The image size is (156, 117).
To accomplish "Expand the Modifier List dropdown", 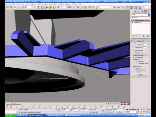I will tap(140, 18).
